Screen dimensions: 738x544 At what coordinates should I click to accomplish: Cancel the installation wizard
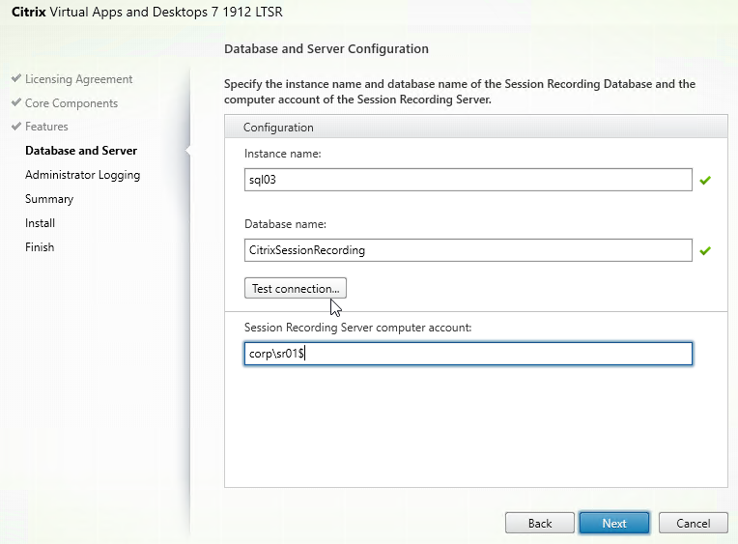[693, 523]
